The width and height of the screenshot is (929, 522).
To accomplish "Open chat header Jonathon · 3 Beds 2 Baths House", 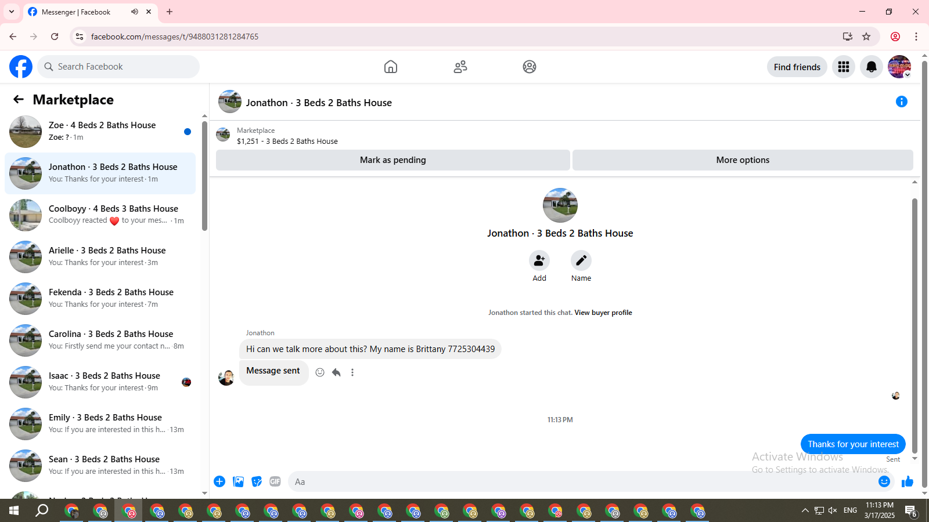I will [319, 103].
